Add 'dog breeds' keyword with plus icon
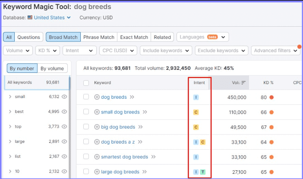This screenshot has width=303, height=179. pos(97,97)
